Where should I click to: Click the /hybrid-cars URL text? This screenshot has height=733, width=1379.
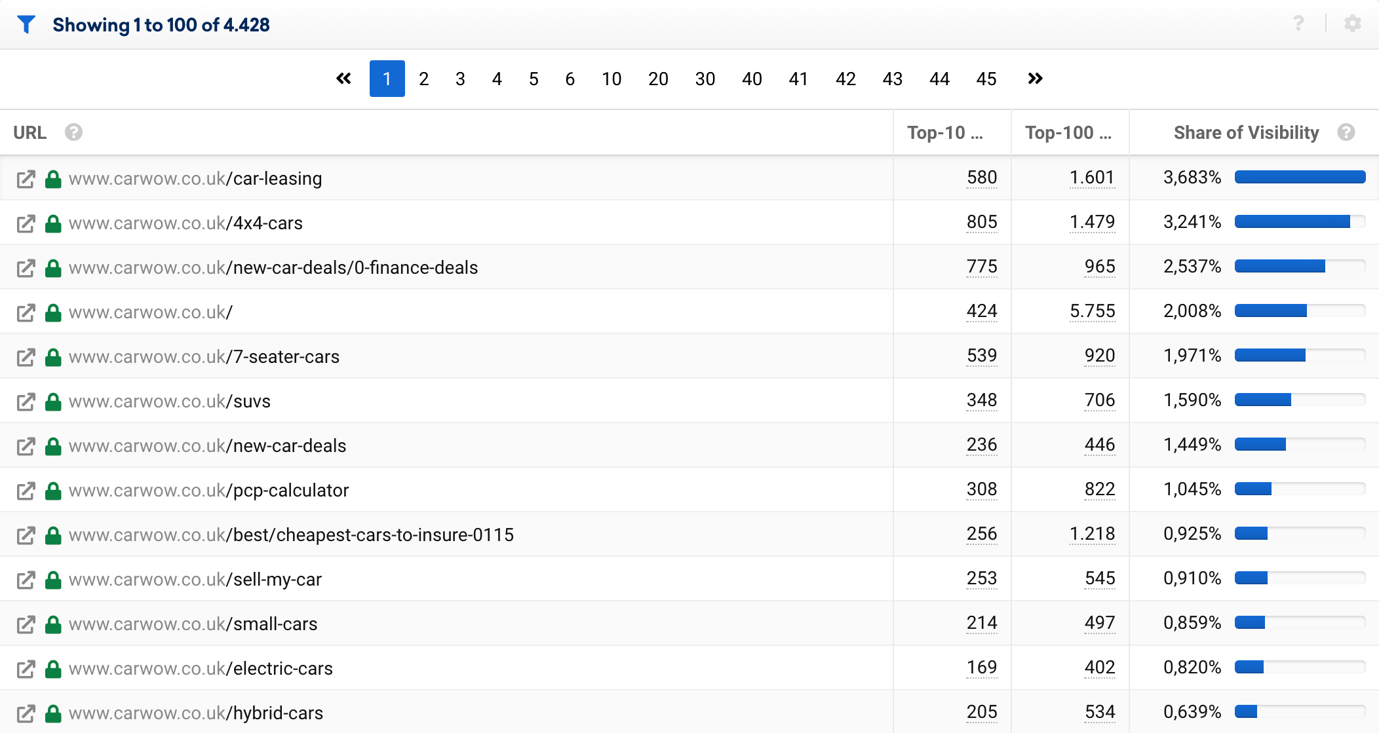196,713
